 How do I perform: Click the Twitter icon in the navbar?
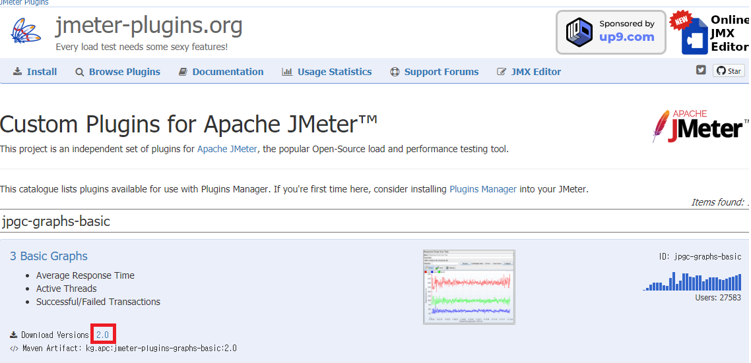[701, 70]
